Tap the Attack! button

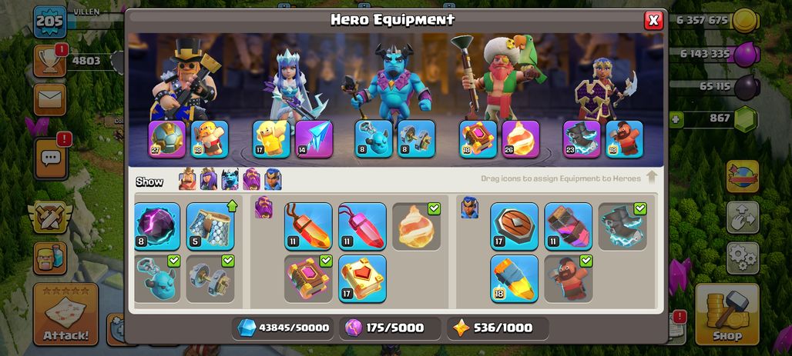(65, 314)
